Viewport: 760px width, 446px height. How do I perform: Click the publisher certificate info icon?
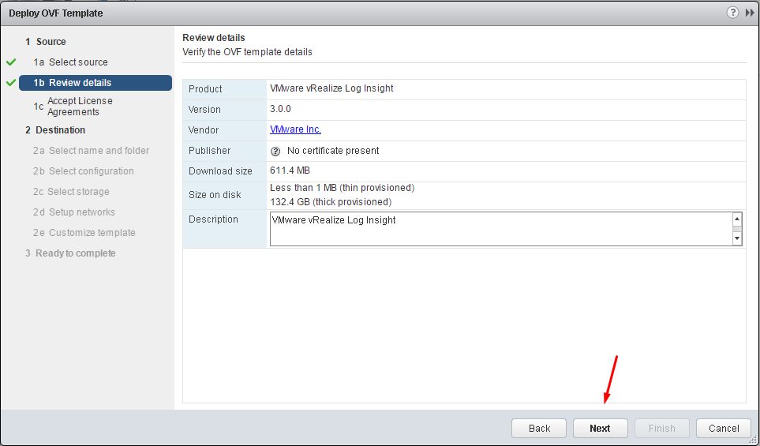tap(275, 152)
